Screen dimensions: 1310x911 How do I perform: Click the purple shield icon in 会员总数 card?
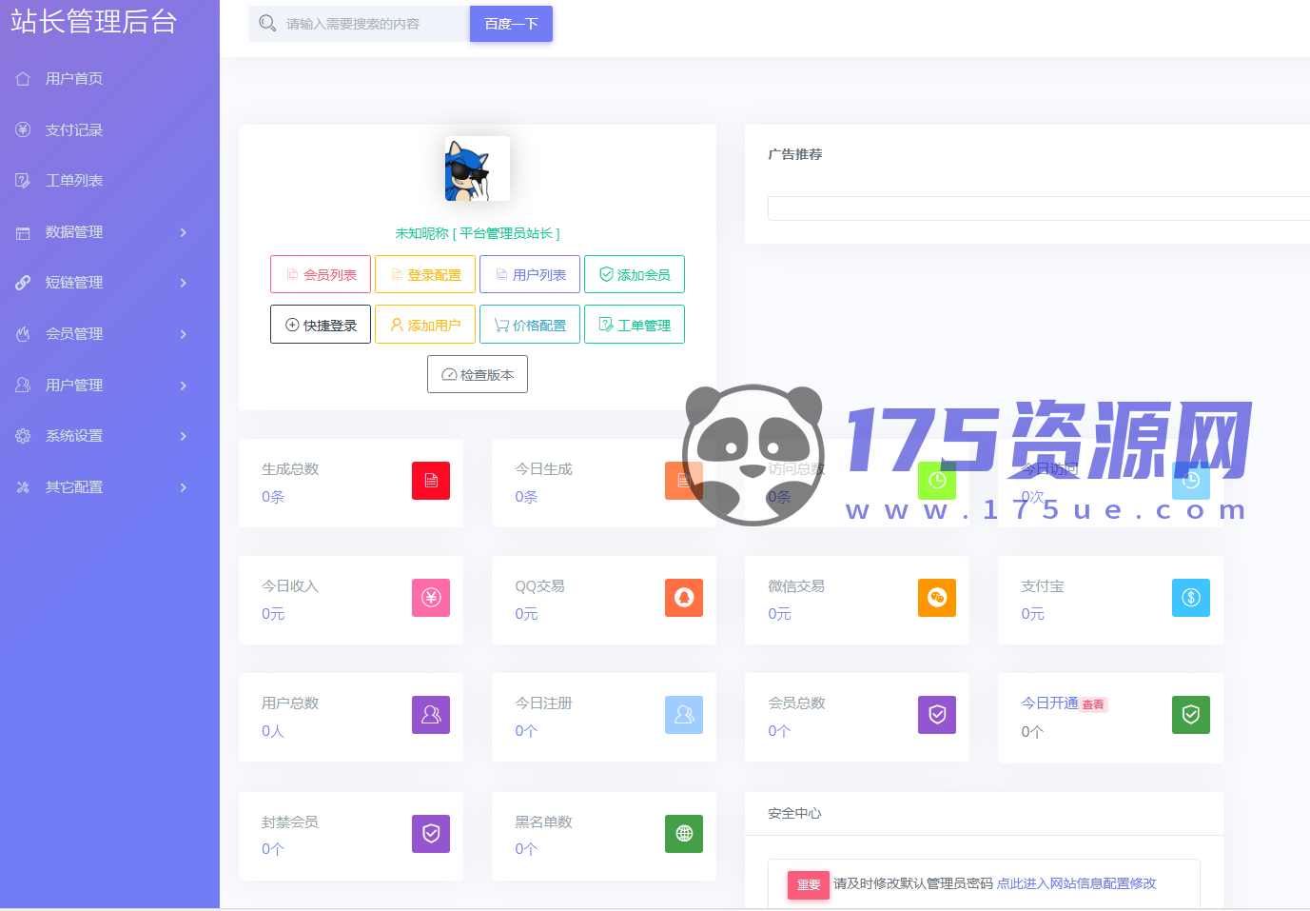[937, 715]
